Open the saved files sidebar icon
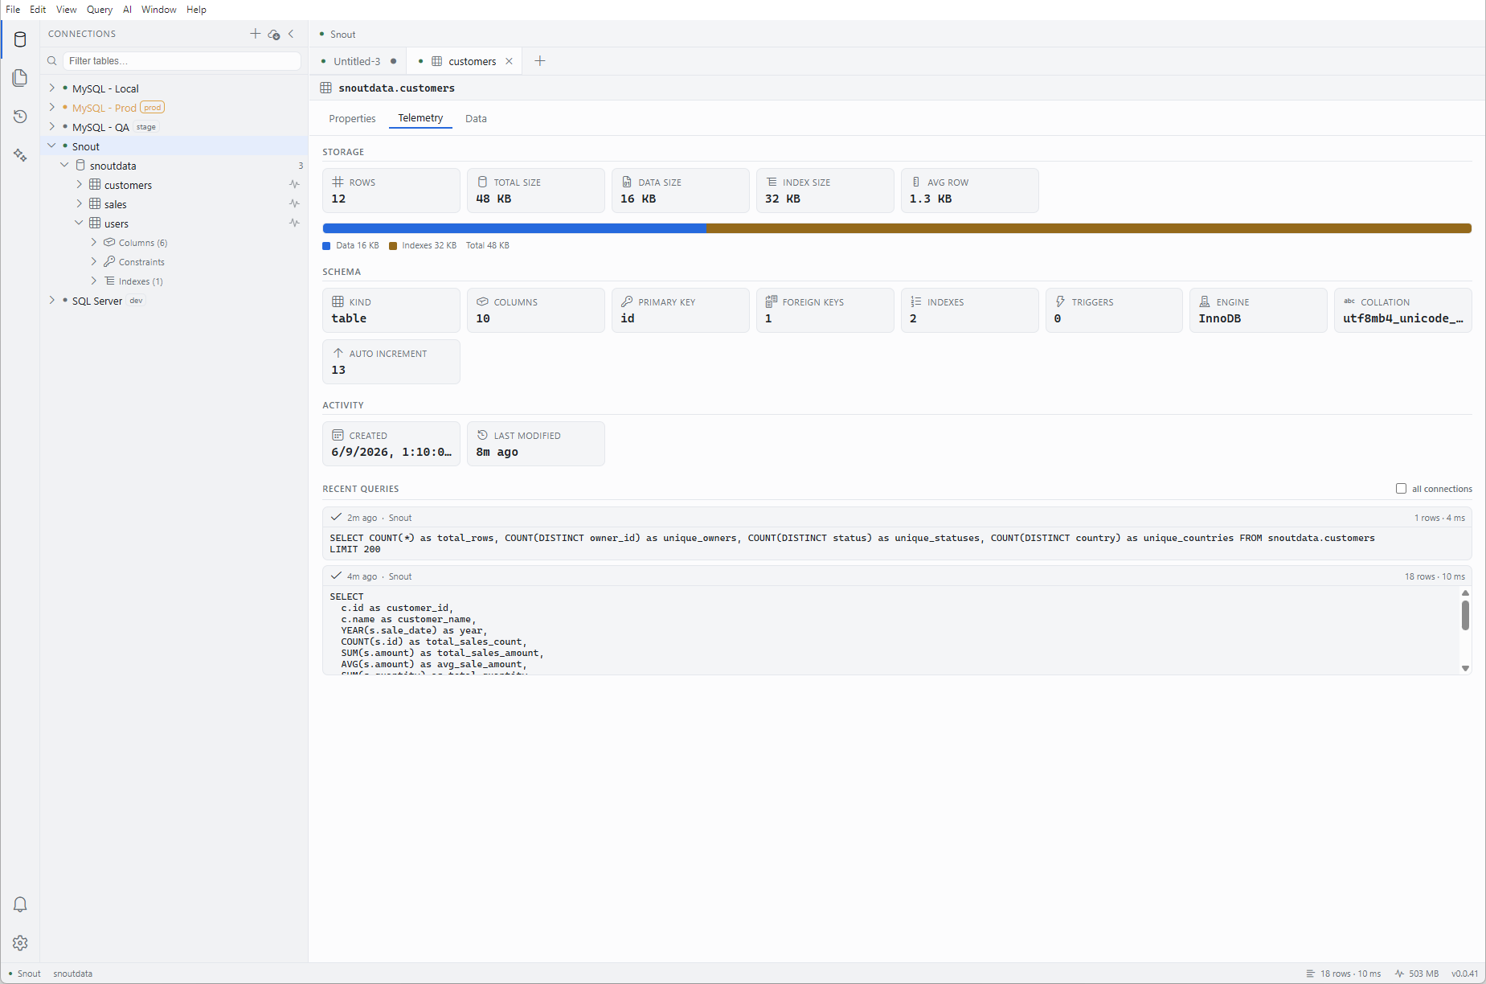This screenshot has width=1486, height=984. 20,78
